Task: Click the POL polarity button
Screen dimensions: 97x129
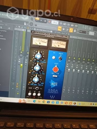Action: coord(54,58)
